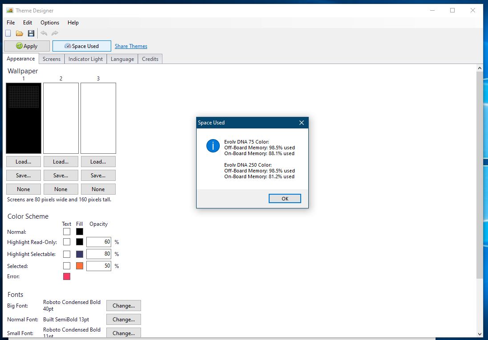The image size is (488, 340).
Task: Open the Options menu
Action: [x=50, y=23]
